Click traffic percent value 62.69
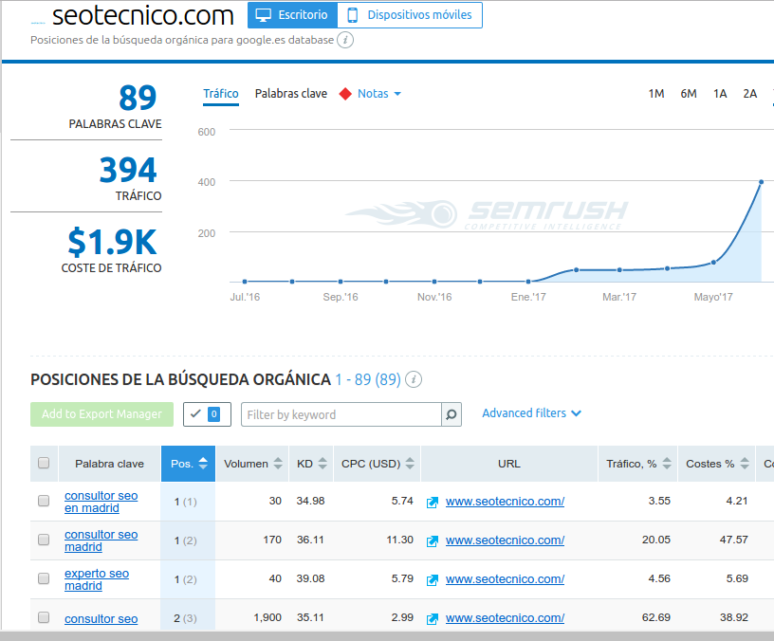Image resolution: width=774 pixels, height=641 pixels. click(x=656, y=617)
